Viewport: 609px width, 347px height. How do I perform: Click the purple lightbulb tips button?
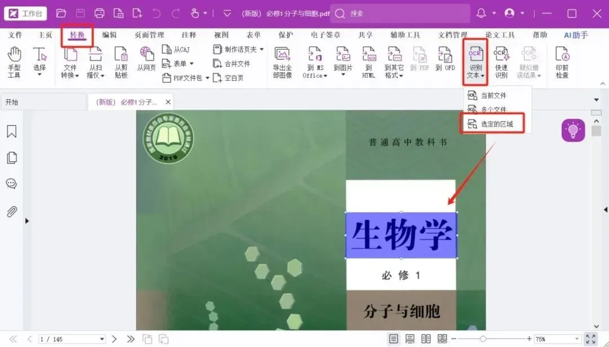[573, 131]
